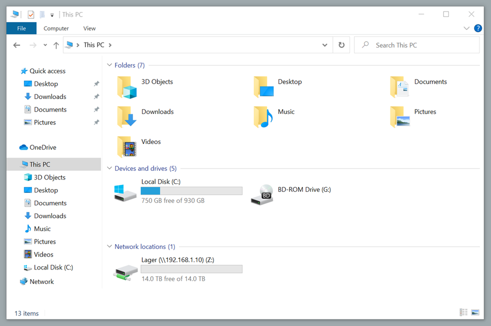Click the Help question mark icon

click(478, 28)
